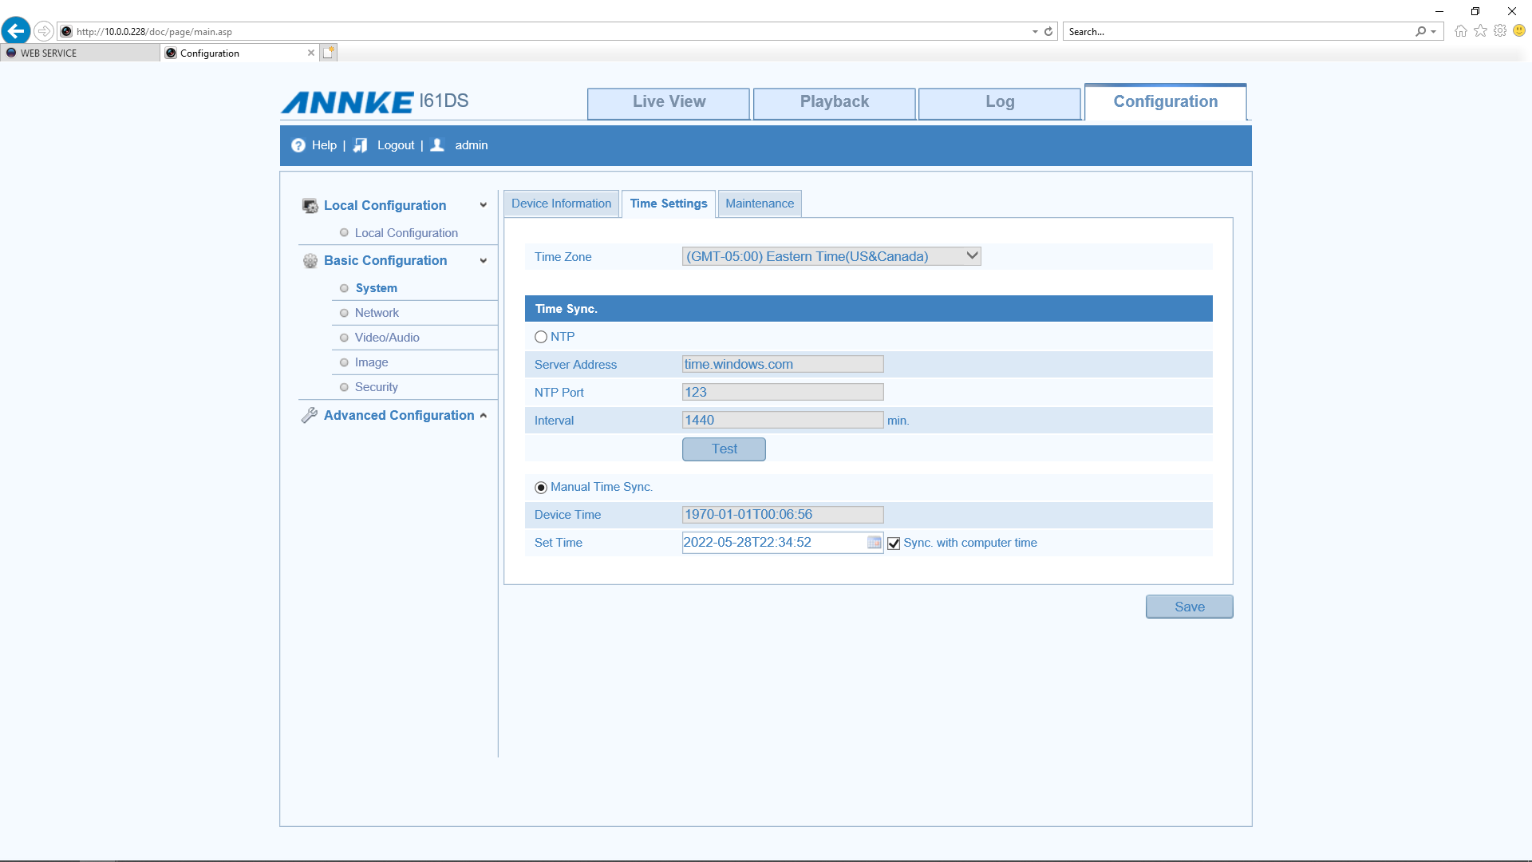Open a new browser tab

(329, 53)
